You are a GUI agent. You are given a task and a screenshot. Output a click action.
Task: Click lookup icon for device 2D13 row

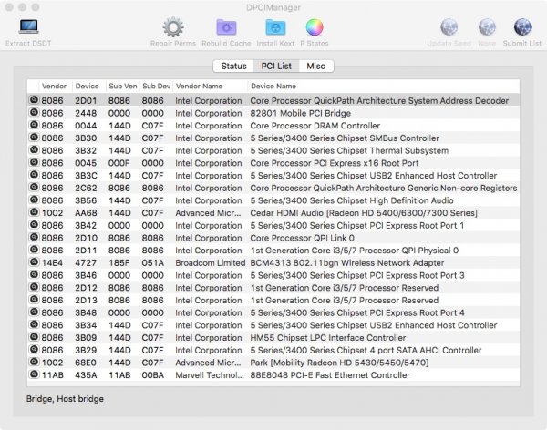[34, 300]
